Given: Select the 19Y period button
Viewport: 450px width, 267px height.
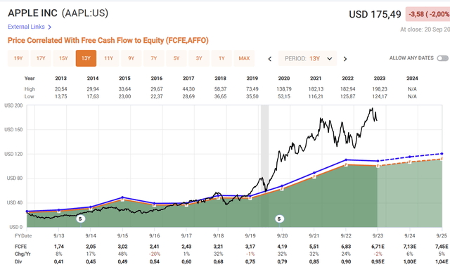Looking at the screenshot, I should click(18, 58).
